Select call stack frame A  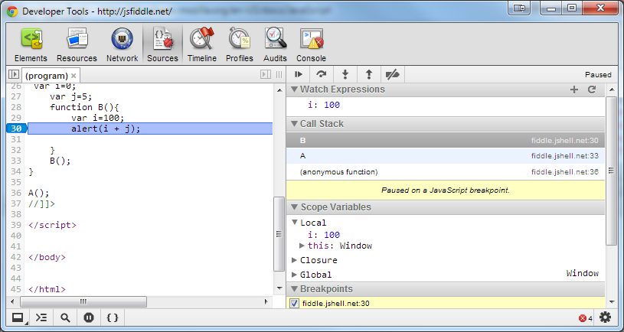[x=446, y=156]
